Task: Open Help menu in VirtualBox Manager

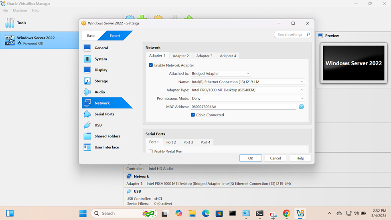Action: [x=36, y=10]
